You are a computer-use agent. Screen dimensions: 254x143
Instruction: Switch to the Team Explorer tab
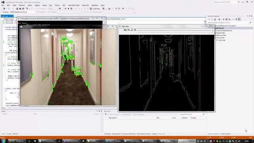click(226, 134)
